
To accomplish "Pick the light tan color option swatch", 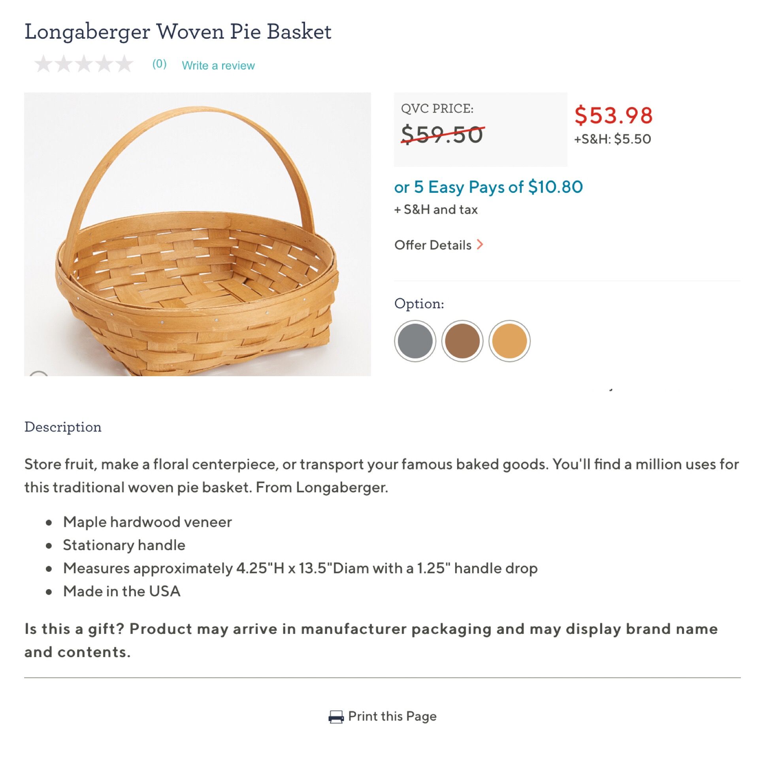I will (x=509, y=341).
